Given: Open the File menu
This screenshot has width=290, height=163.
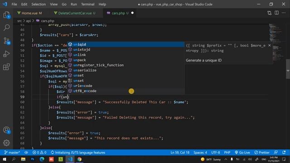Looking at the screenshot, I should 14,4.
